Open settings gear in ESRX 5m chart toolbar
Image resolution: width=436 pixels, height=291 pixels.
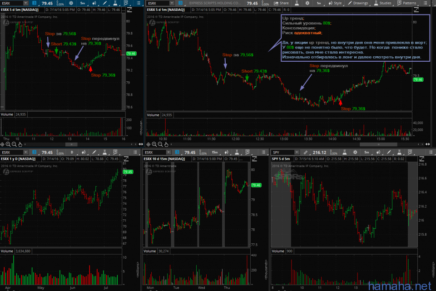pyautogui.click(x=71, y=3)
